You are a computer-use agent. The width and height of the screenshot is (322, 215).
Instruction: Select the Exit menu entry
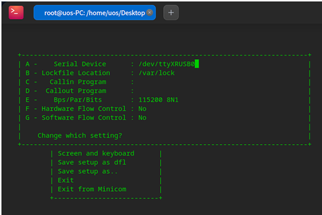(66, 180)
